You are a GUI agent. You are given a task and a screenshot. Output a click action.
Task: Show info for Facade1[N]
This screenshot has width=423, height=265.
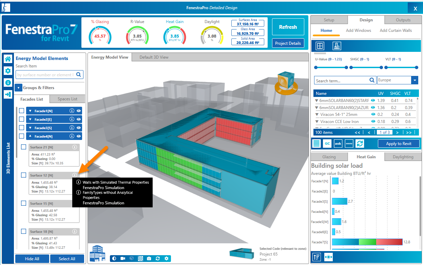[72, 111]
